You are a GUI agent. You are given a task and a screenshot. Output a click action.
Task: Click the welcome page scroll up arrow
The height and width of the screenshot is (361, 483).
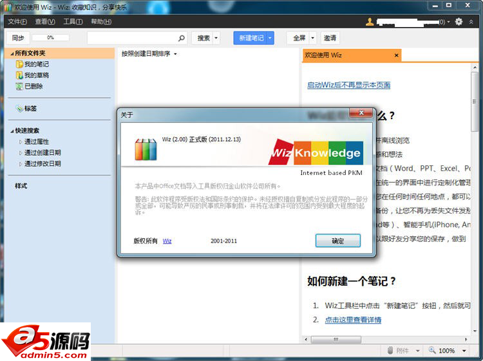(475, 67)
